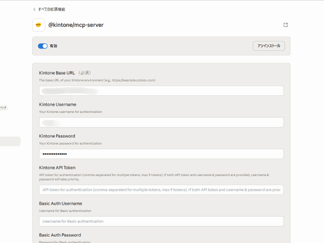
Task: Select the Kintone Password field
Action: pos(161,154)
